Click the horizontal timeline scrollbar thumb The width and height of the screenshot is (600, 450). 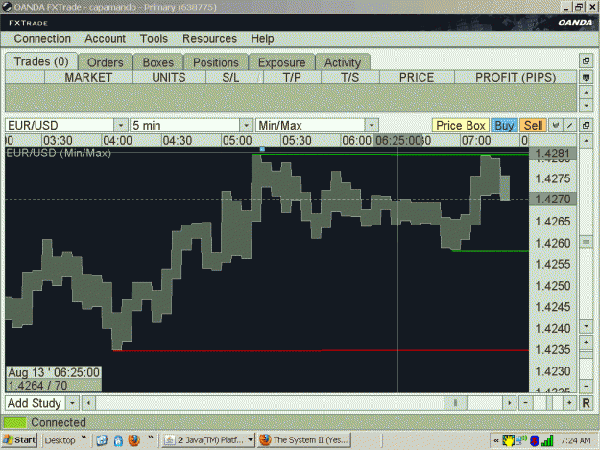[455, 403]
